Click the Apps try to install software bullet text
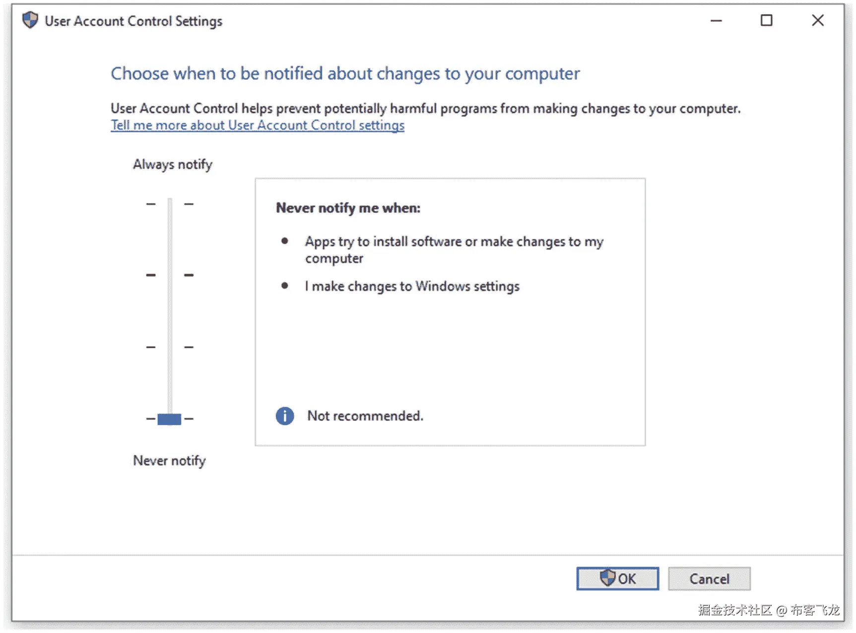The height and width of the screenshot is (633, 856). [454, 250]
